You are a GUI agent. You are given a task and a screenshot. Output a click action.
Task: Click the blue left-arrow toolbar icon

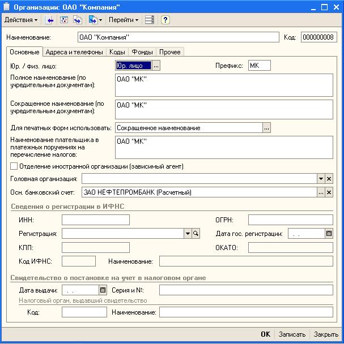tap(50, 20)
